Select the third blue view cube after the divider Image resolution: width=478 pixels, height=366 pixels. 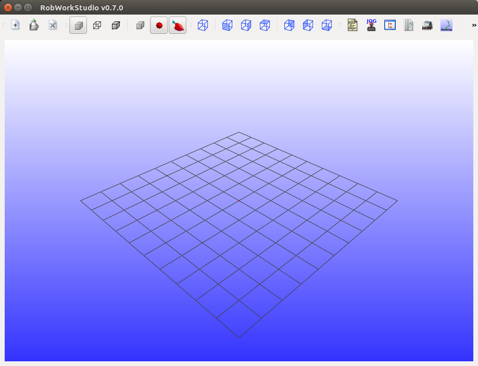pos(265,24)
